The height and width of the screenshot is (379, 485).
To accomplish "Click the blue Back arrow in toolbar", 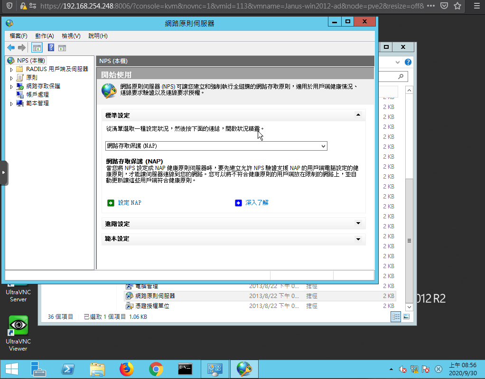I will 11,47.
